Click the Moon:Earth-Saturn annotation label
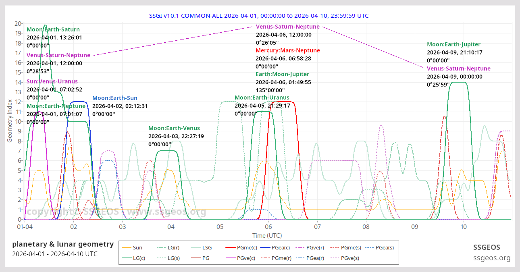Viewport: 520px width, 272px height. point(53,29)
